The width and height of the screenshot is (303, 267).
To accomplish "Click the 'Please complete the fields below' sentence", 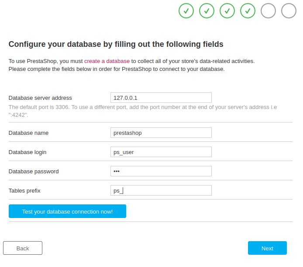I will pyautogui.click(x=117, y=69).
